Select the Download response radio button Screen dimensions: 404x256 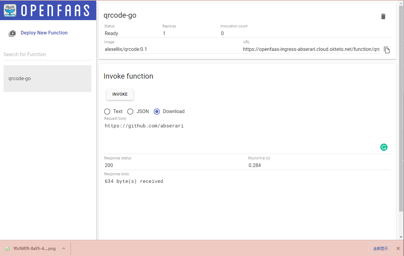tap(157, 112)
